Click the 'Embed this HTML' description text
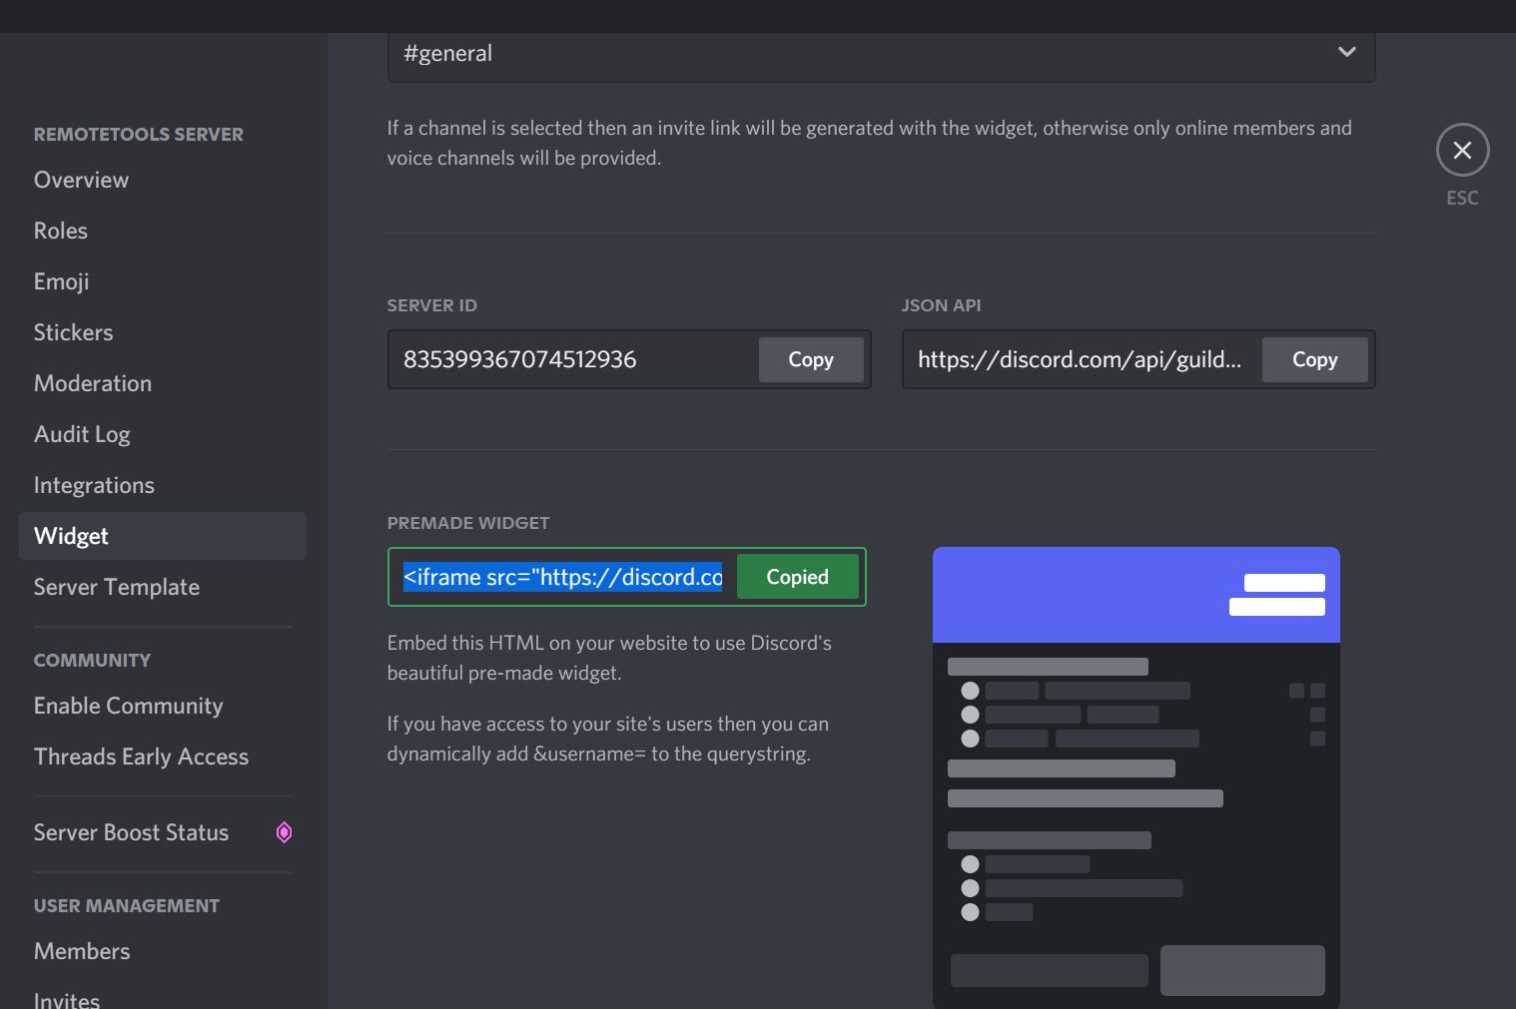The width and height of the screenshot is (1516, 1009). pyautogui.click(x=609, y=658)
